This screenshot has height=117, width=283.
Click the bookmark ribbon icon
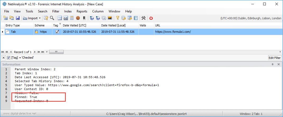tap(84, 18)
